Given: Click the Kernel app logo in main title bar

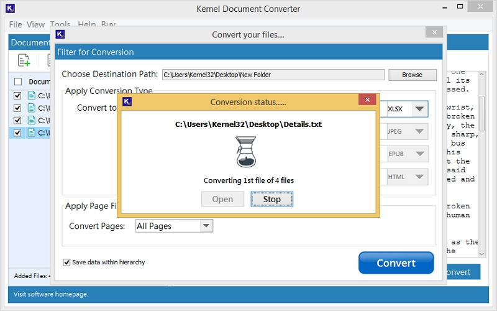Looking at the screenshot, I should [10, 8].
